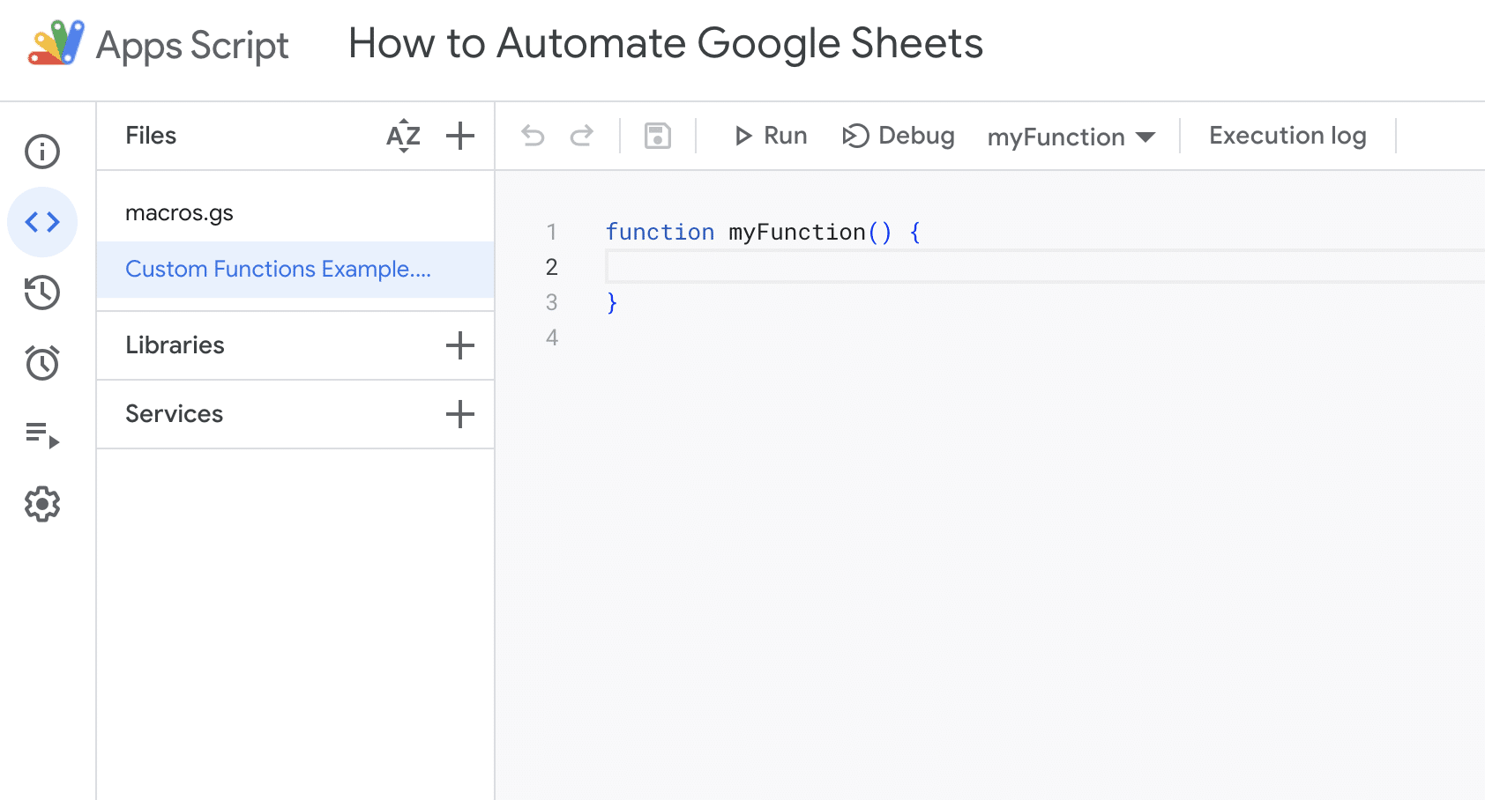The height and width of the screenshot is (800, 1485).
Task: Place cursor on empty code line 2
Action: [x=1045, y=267]
